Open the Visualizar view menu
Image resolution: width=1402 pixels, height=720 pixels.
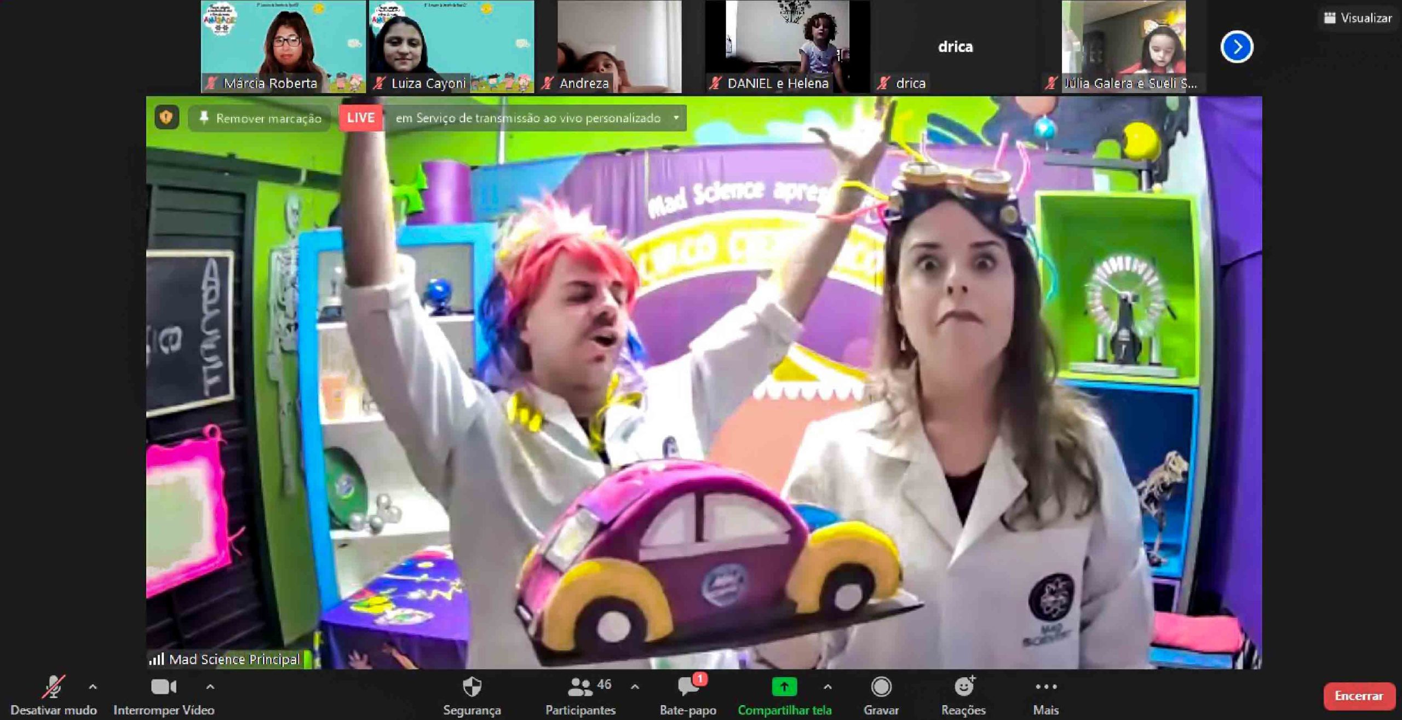pyautogui.click(x=1358, y=18)
